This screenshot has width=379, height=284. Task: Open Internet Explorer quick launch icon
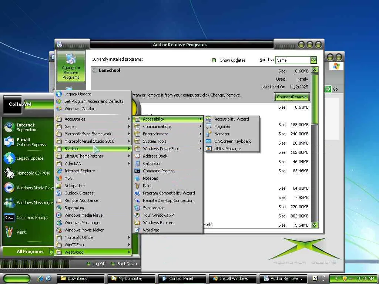tap(41, 278)
